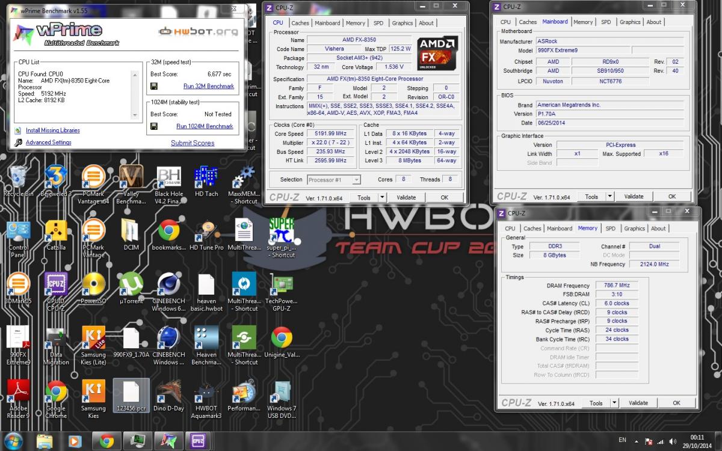Click the DRAM Frequency 786.7 MHz value
This screenshot has width=722, height=451.
tap(617, 286)
